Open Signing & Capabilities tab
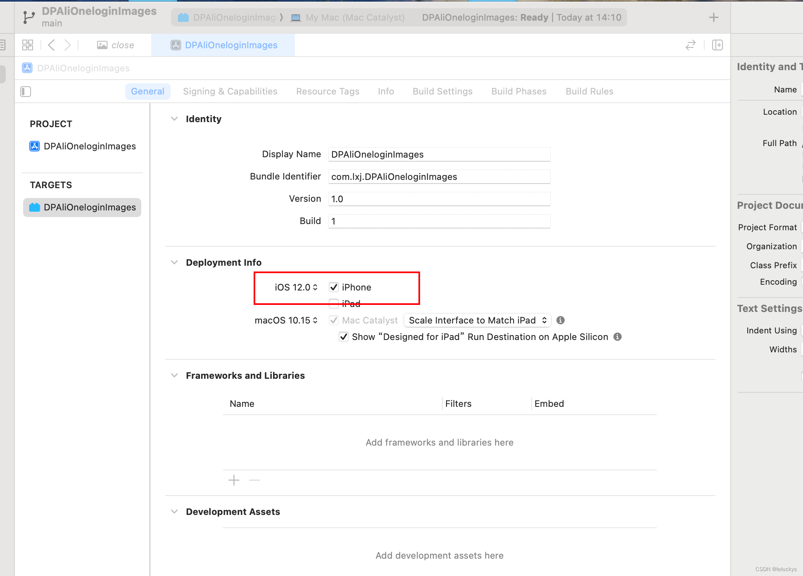The height and width of the screenshot is (576, 803). pos(230,91)
